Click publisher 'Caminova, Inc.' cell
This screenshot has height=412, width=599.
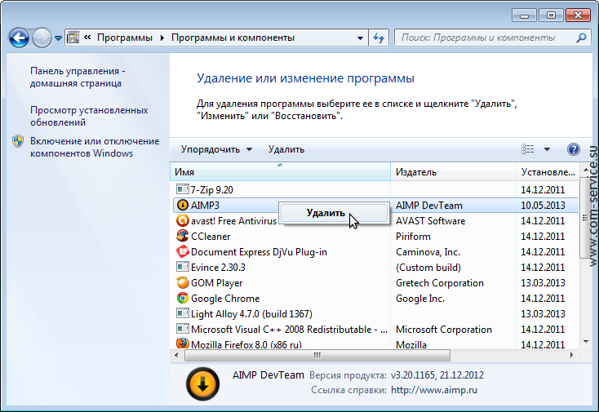tap(428, 252)
